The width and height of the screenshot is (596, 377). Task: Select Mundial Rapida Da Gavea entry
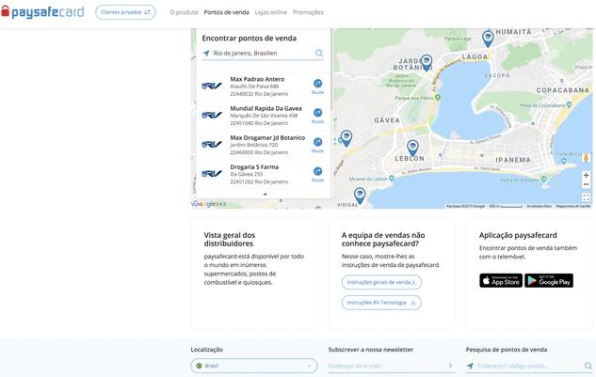point(263,116)
